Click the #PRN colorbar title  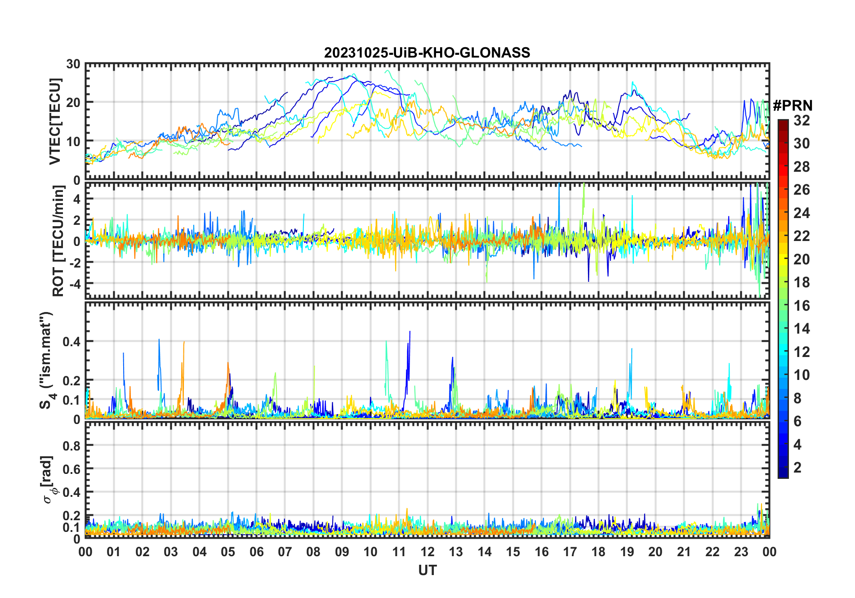793,106
